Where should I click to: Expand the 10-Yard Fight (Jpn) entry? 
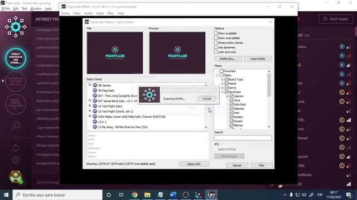[90, 106]
